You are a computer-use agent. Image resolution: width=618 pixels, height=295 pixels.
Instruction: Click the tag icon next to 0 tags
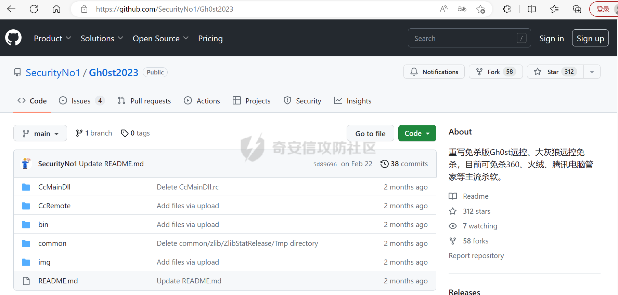pos(125,133)
